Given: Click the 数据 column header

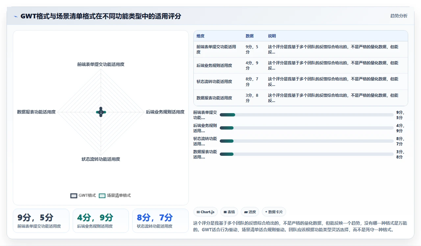Looking at the screenshot, I should pyautogui.click(x=250, y=36).
